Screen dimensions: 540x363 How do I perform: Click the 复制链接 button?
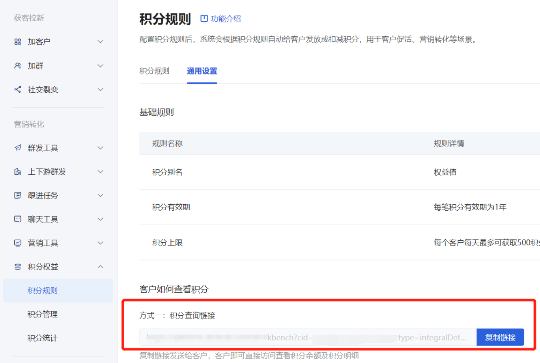coord(500,337)
